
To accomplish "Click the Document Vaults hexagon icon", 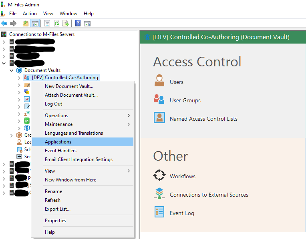I will (x=19, y=70).
